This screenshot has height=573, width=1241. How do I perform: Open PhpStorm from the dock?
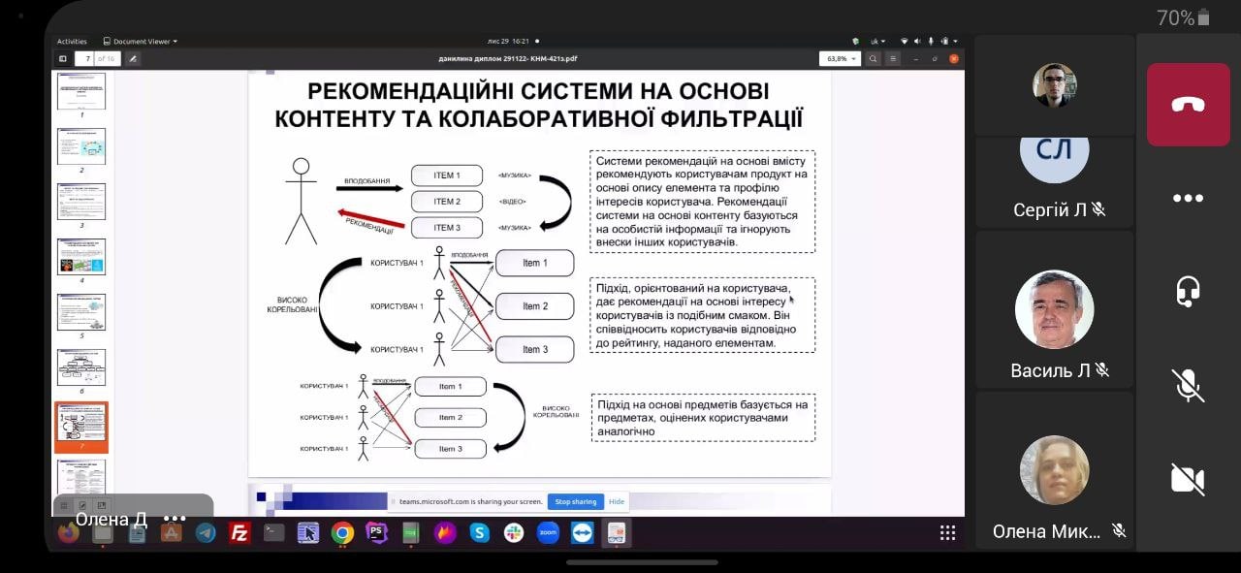coord(377,532)
